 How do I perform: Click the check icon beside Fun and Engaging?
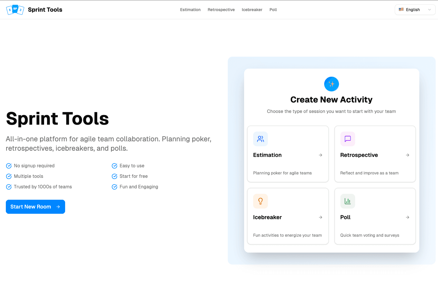pos(114,187)
